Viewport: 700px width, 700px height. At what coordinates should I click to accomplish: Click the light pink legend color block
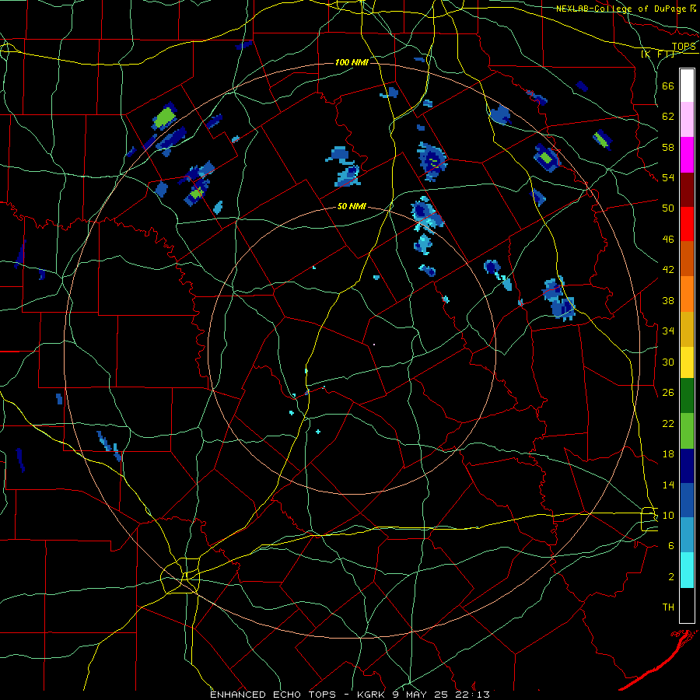687,119
